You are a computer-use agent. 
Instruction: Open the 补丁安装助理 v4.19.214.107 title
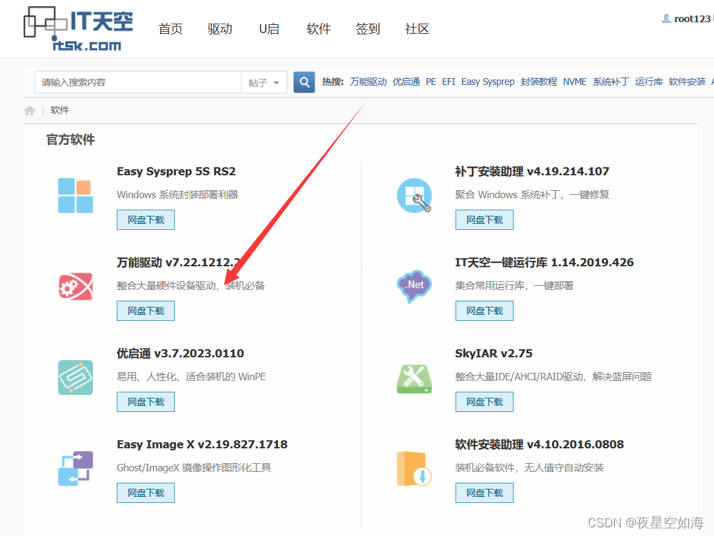pos(532,171)
